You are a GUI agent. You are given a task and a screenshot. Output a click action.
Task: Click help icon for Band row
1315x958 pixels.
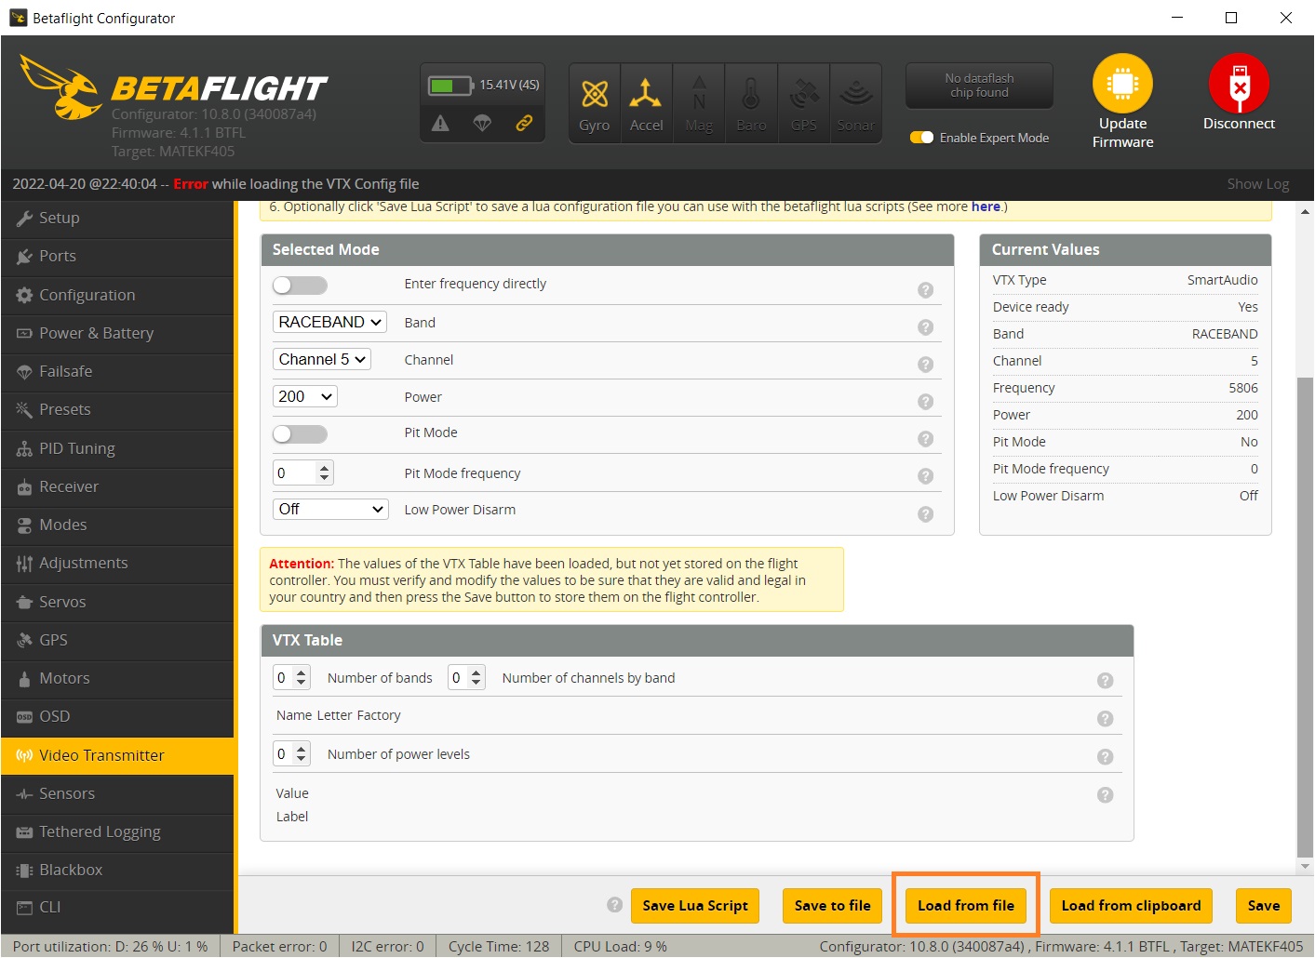click(x=925, y=326)
